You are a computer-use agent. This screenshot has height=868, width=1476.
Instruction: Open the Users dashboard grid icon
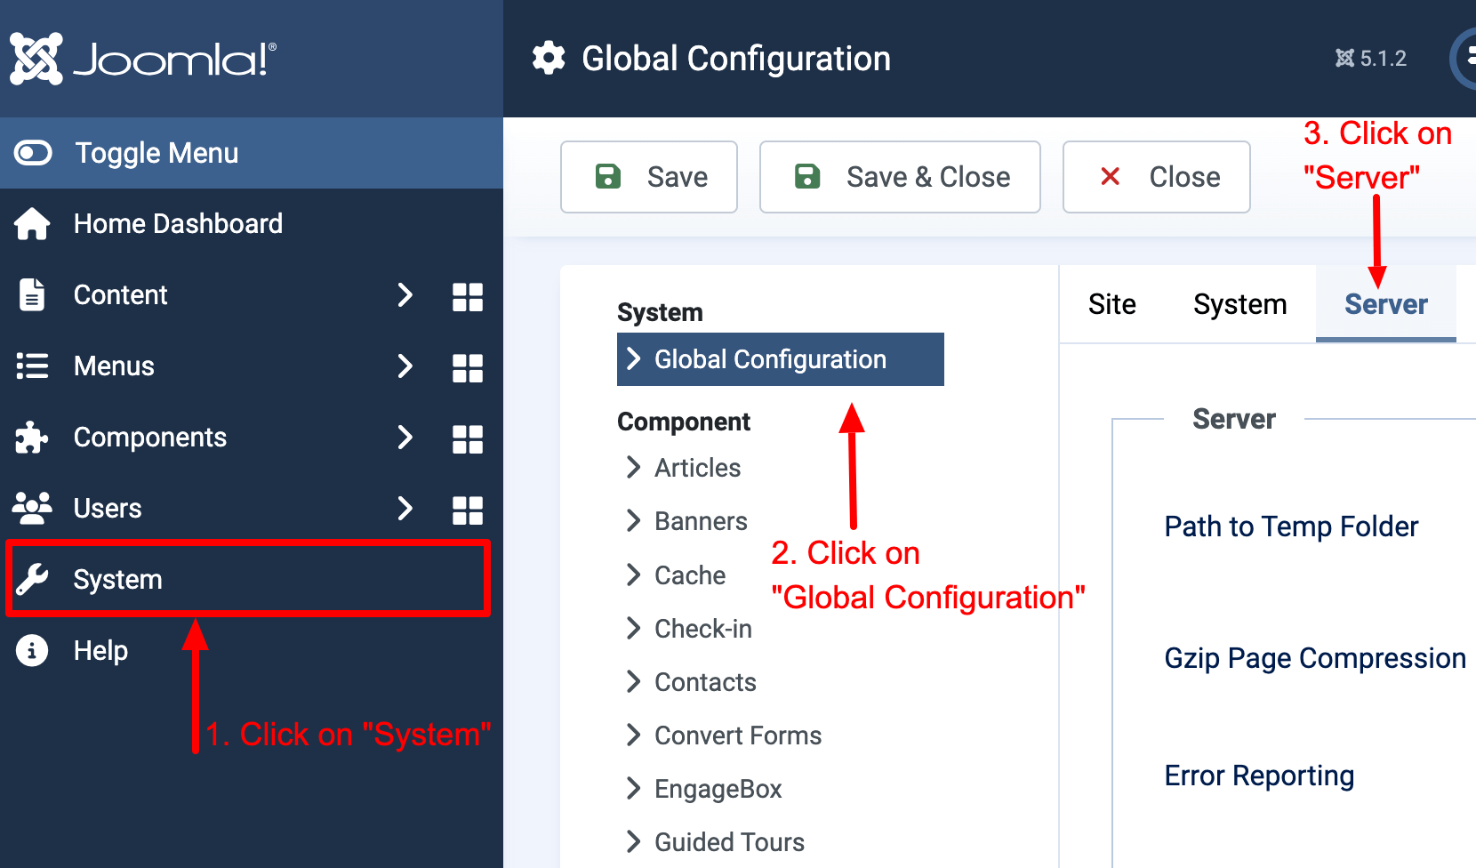[x=468, y=510]
